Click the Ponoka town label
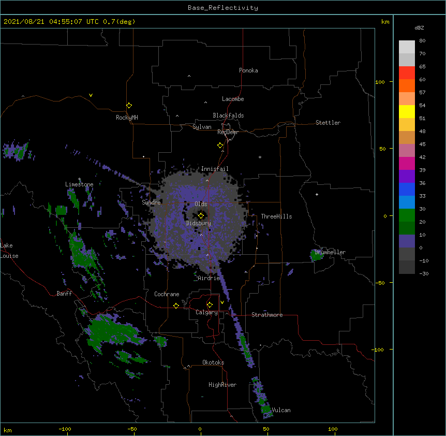This screenshot has width=446, height=436. (x=248, y=70)
